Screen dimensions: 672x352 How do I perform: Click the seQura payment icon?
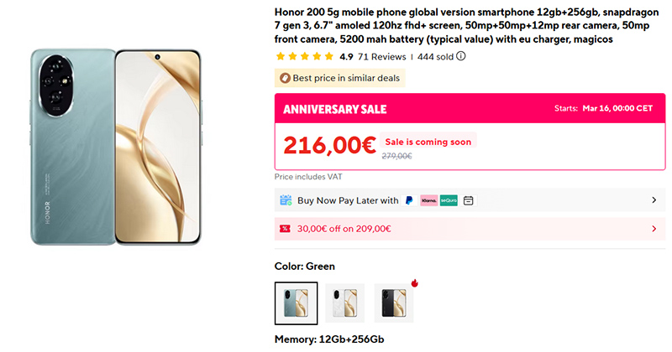449,200
